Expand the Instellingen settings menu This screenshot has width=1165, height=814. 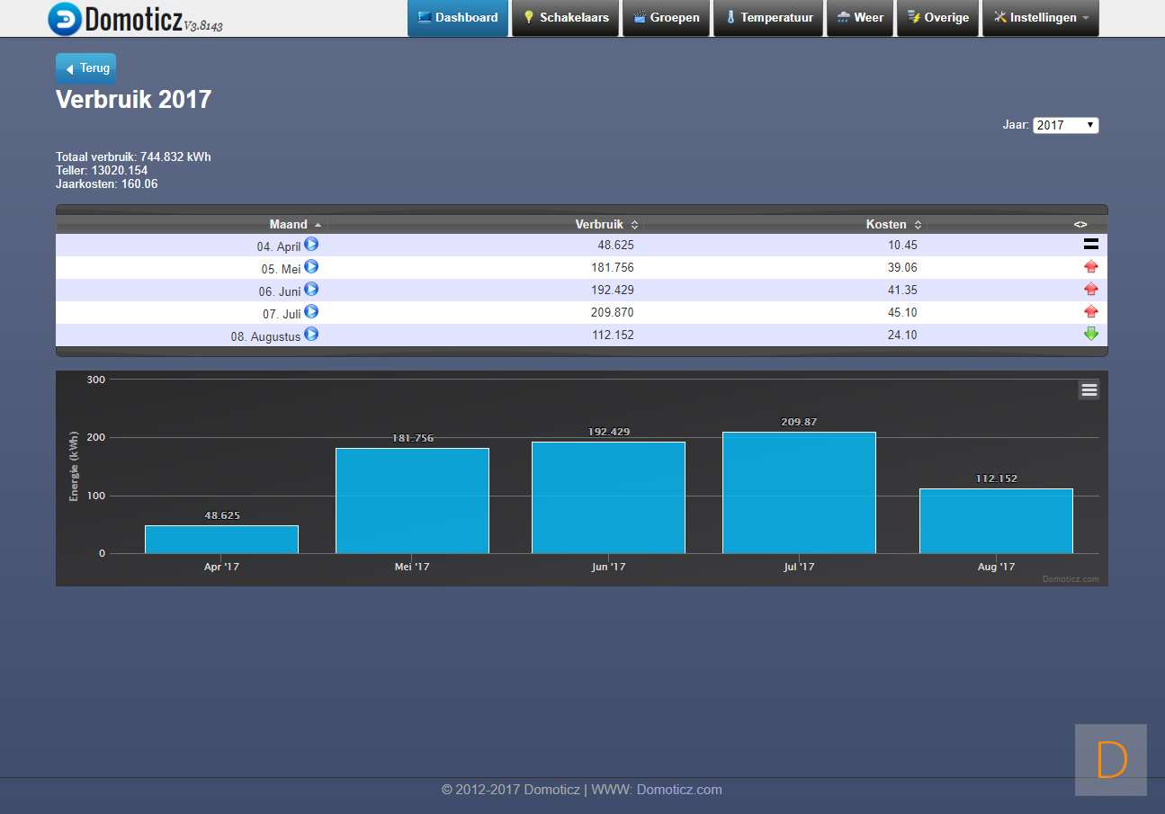tap(1040, 18)
